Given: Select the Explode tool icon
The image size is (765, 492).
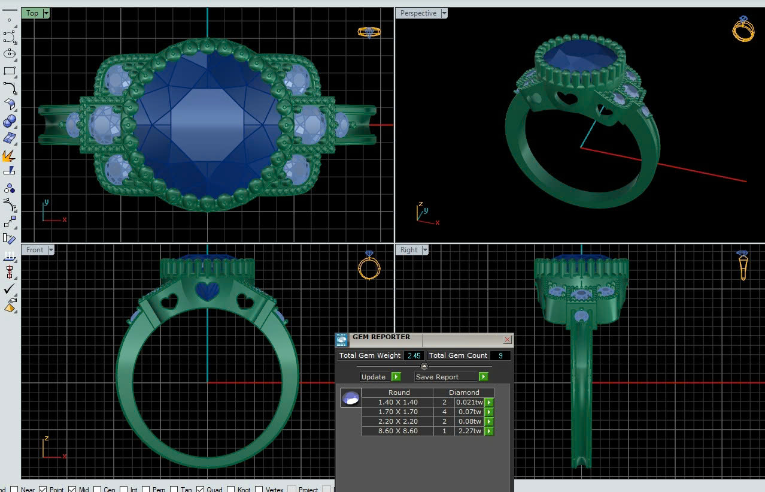Looking at the screenshot, I should [9, 156].
